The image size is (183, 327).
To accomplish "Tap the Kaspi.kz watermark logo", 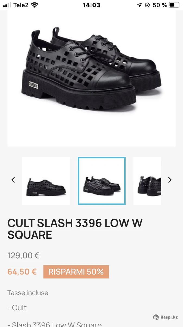I will click(165, 317).
